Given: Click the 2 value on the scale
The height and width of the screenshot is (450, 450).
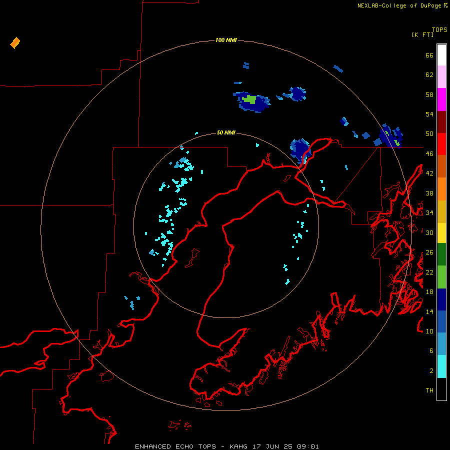Looking at the screenshot, I should 431,371.
